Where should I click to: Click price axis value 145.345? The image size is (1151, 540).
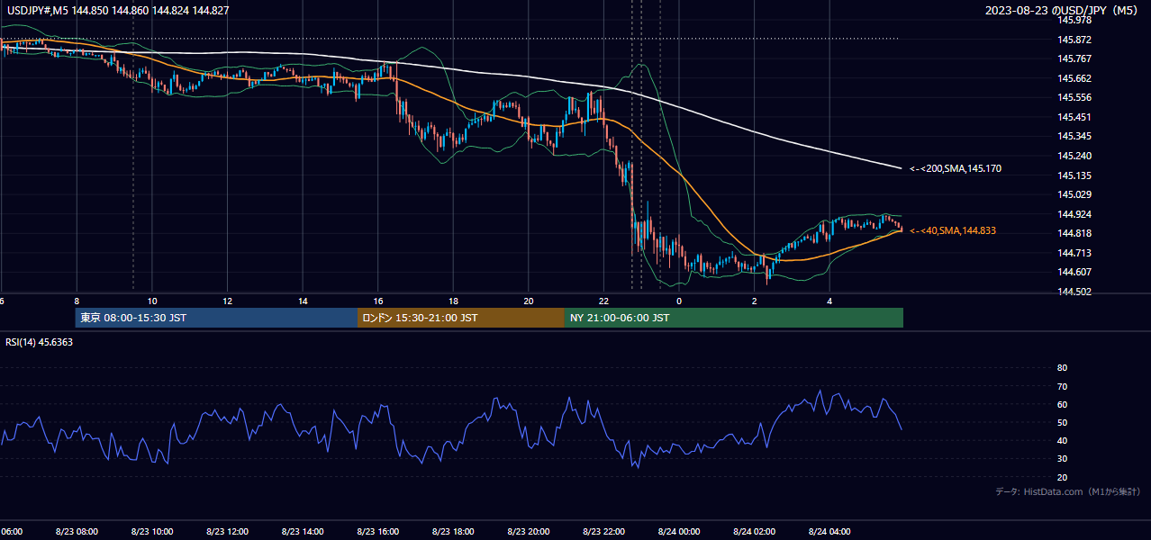(x=1074, y=136)
